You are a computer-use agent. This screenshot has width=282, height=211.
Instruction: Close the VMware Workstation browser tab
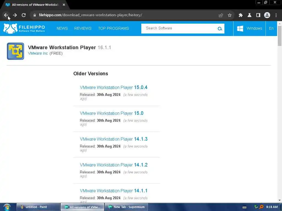point(64,5)
